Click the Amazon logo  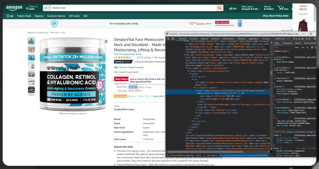[x=14, y=8]
